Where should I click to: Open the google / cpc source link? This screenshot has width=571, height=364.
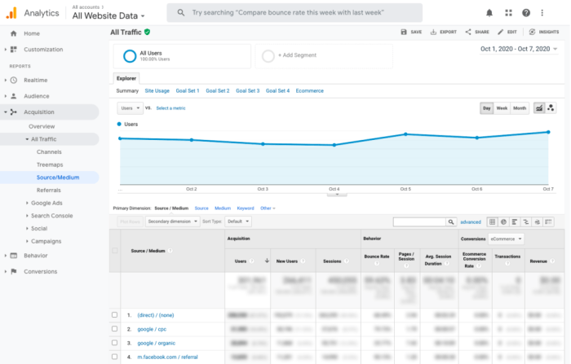152,329
